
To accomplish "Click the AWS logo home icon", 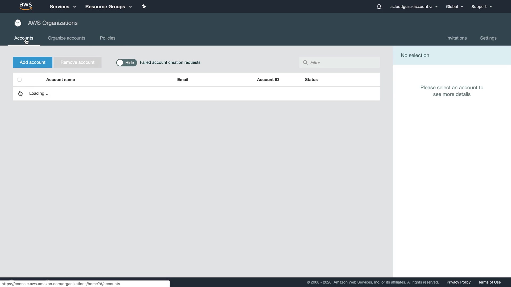I will click(x=26, y=6).
